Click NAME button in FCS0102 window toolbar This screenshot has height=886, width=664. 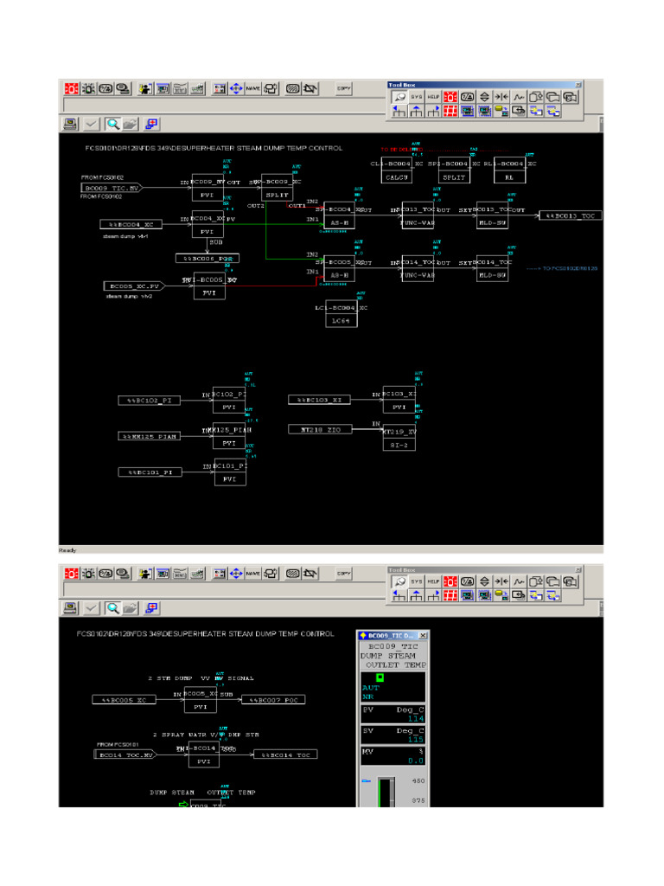253,574
